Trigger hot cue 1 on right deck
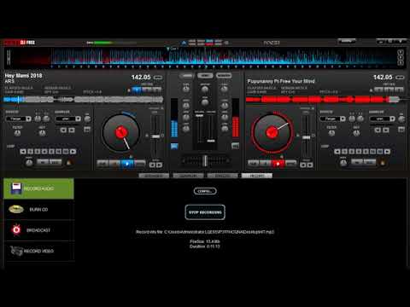 coord(378,90)
